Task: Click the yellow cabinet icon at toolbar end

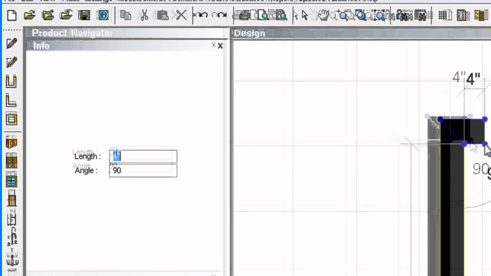Action: (481, 15)
